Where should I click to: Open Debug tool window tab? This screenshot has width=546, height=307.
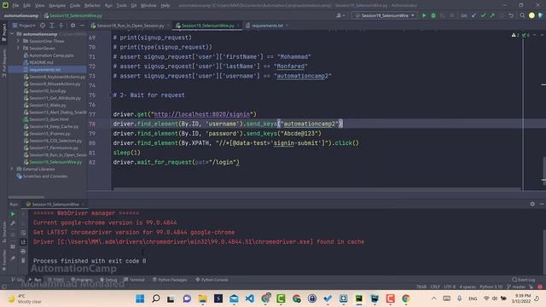[x=108, y=280]
